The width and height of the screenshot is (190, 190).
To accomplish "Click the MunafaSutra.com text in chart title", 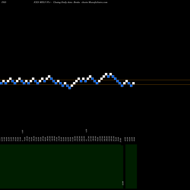I will [98, 2].
